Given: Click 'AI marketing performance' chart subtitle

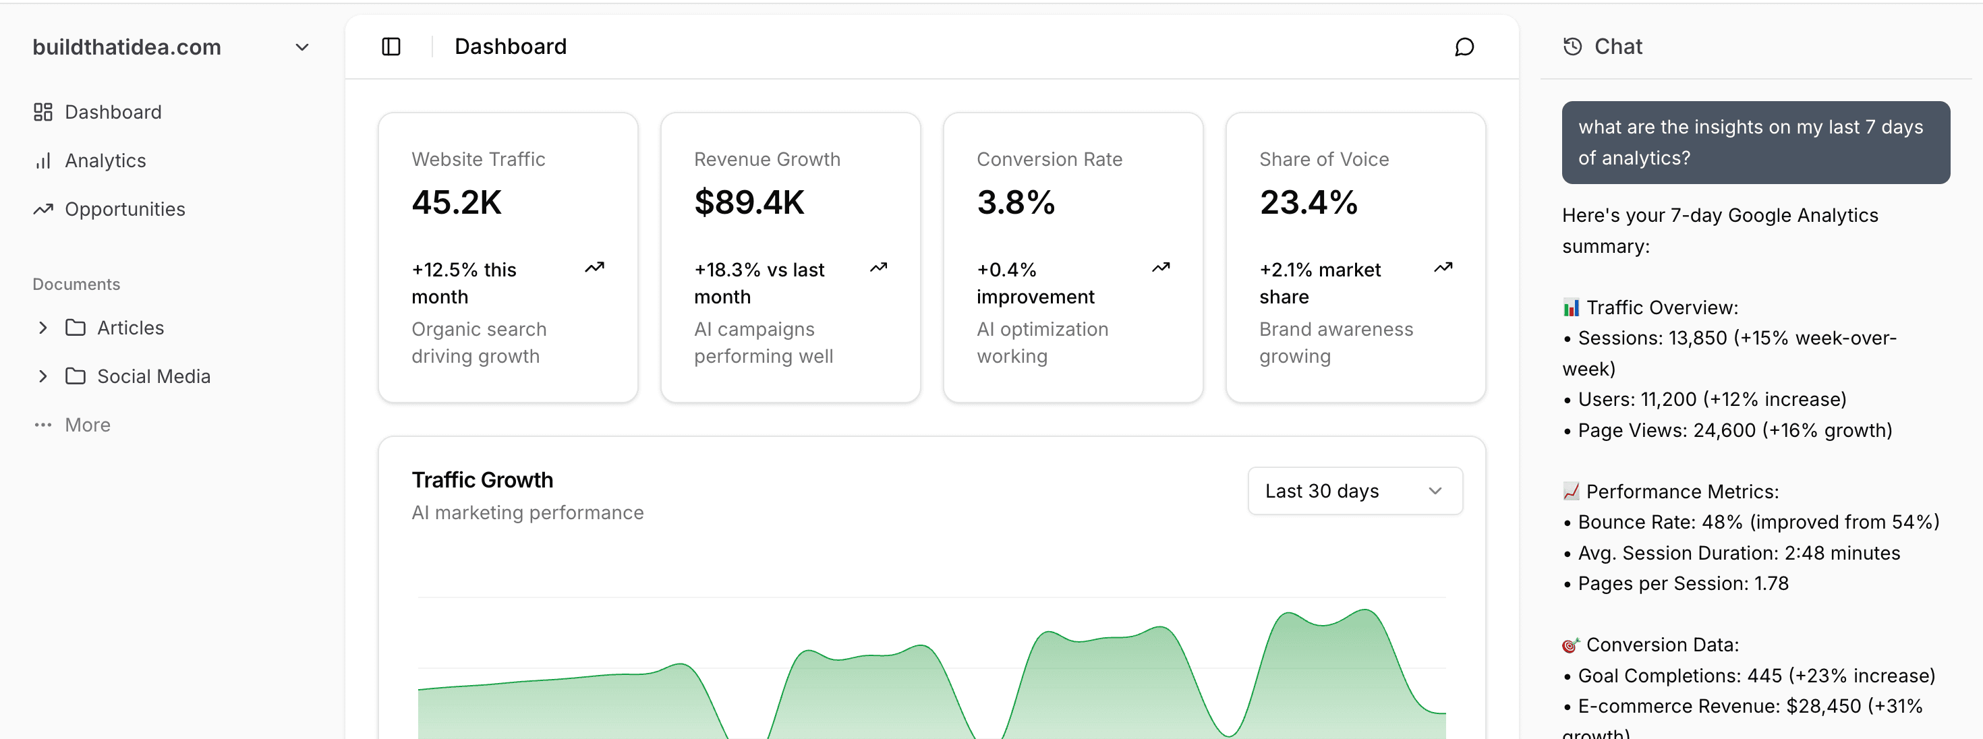Looking at the screenshot, I should [527, 512].
